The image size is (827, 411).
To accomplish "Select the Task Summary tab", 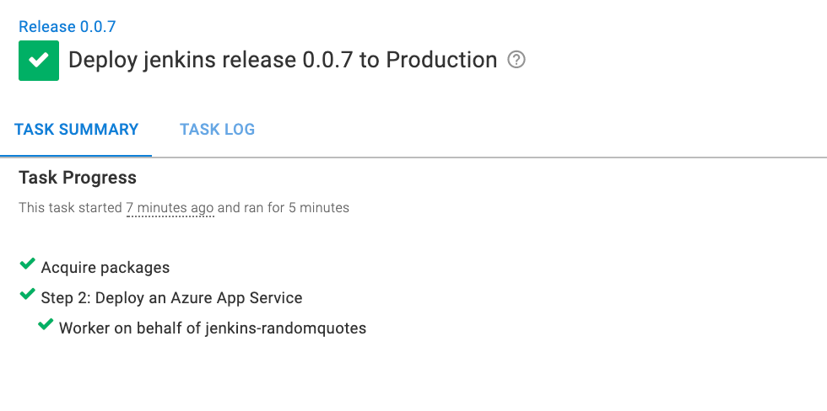I will tap(77, 130).
